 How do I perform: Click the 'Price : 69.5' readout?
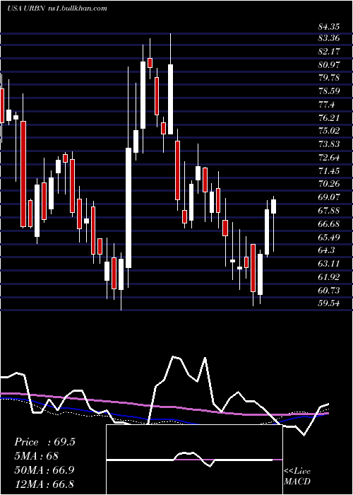44,442
